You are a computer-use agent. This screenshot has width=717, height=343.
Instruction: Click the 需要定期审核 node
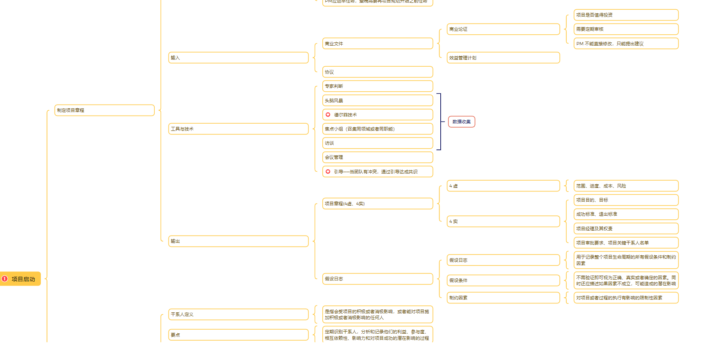click(626, 29)
